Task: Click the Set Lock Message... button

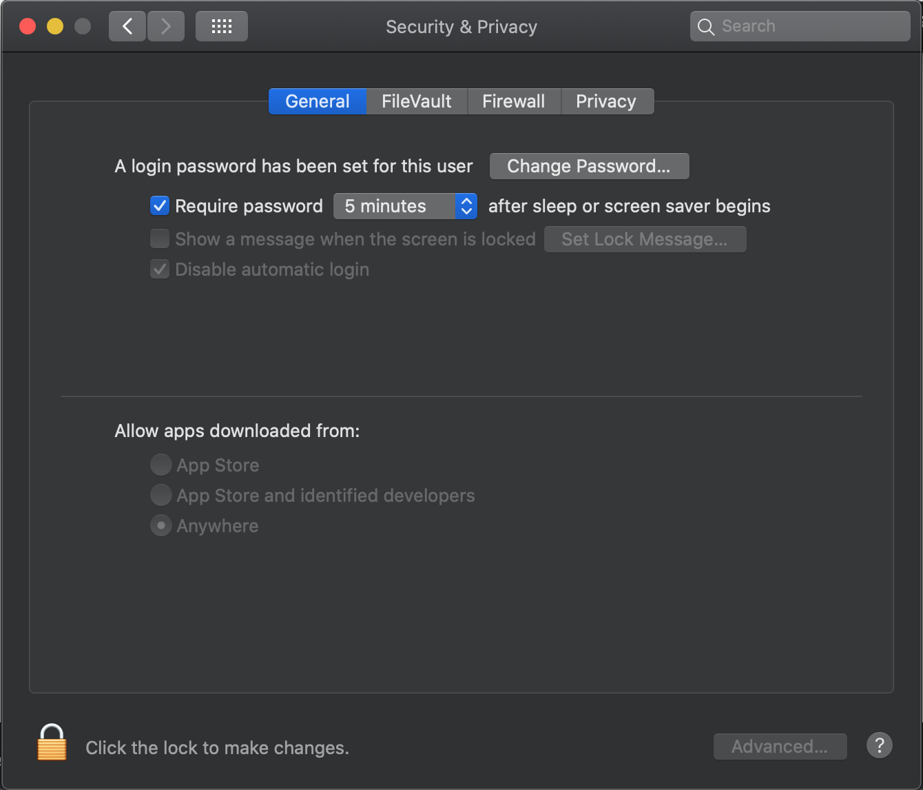Action: click(x=645, y=239)
